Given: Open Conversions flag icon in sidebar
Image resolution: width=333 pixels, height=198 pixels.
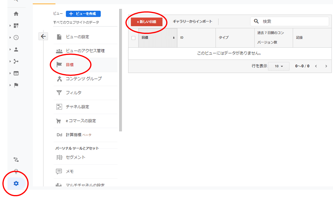Looking at the screenshot, I should 16,85.
